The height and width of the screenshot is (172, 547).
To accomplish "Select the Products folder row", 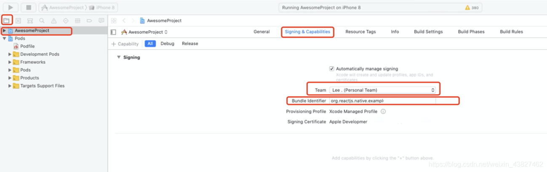I will 54,78.
